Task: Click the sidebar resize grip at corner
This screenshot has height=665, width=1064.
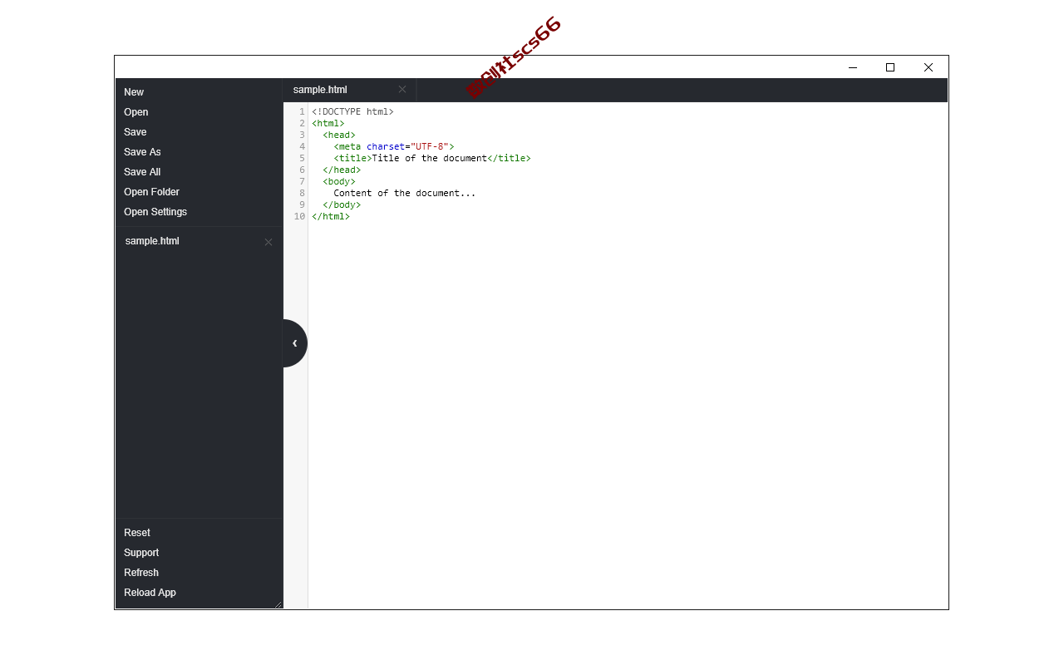Action: click(x=278, y=604)
